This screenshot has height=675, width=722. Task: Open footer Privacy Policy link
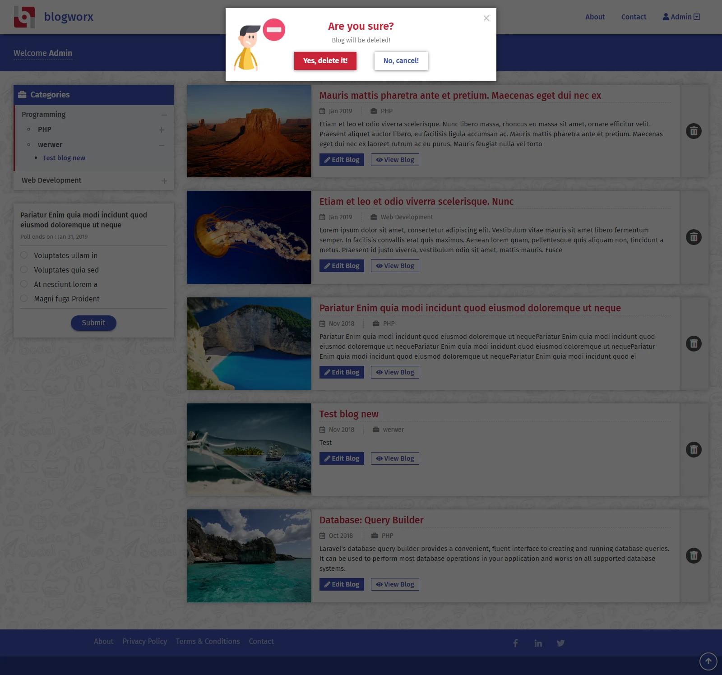(145, 641)
